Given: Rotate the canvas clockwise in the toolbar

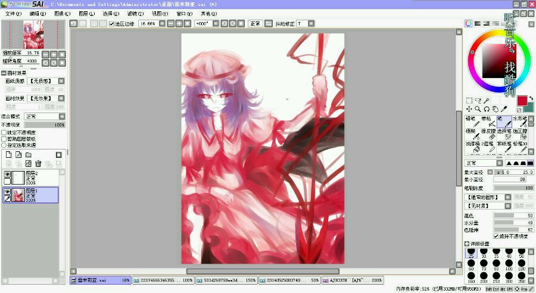Looking at the screenshot, I should (x=232, y=24).
